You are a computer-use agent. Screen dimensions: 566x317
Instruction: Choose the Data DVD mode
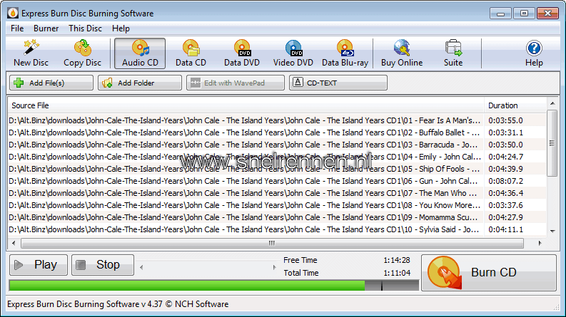[x=242, y=53]
